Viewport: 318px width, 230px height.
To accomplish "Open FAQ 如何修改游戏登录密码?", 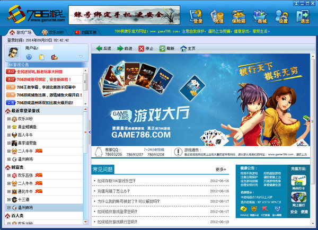I will 117,211.
